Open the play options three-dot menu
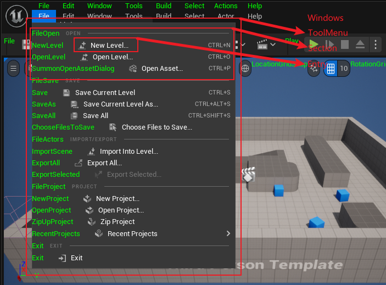 click(375, 44)
